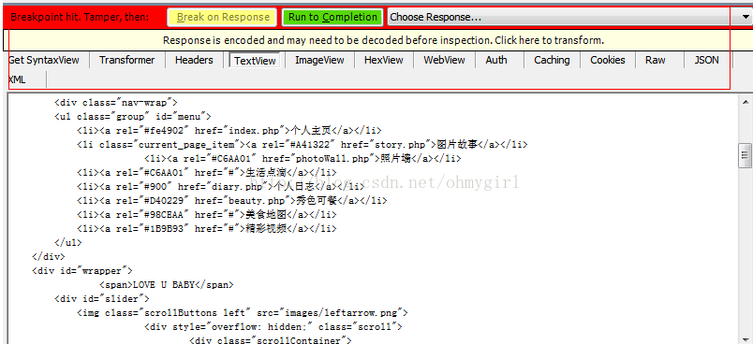Click the line with images/leftarrow.png
Image resolution: width=753 pixels, height=344 pixels.
coord(242,313)
